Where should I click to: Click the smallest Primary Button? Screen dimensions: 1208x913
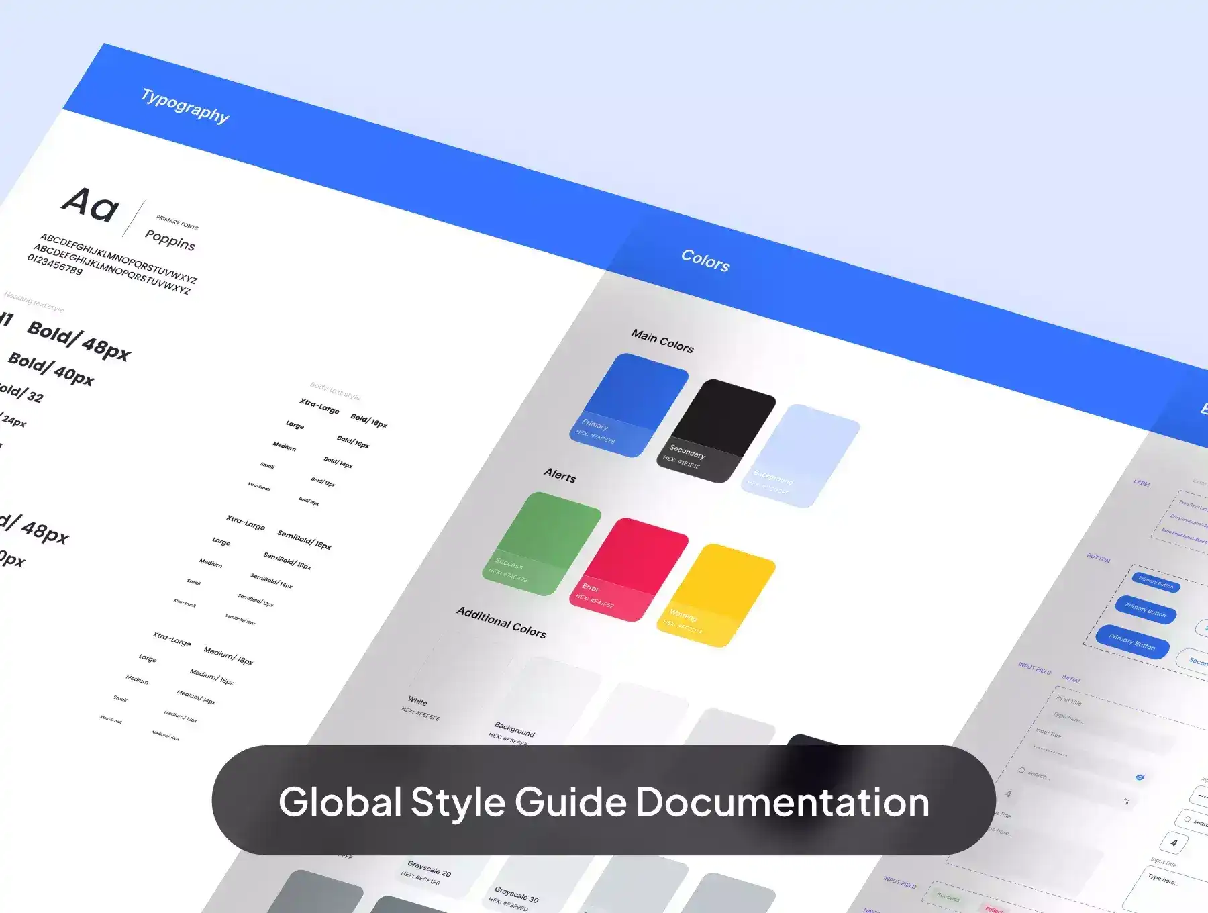click(1156, 582)
